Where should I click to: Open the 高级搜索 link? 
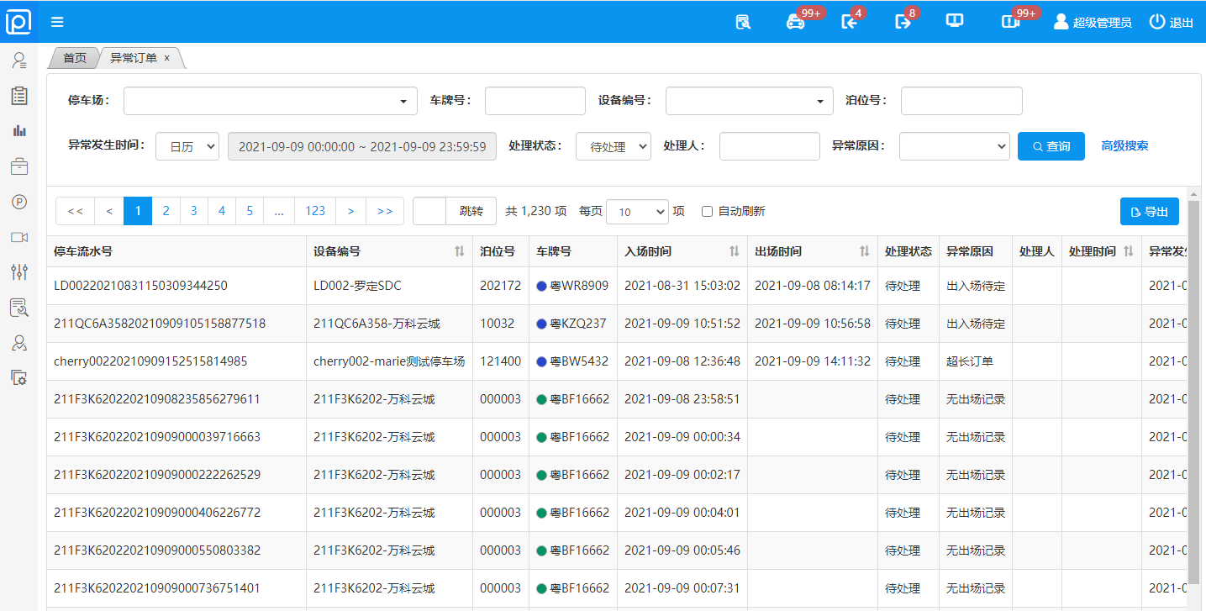1124,145
